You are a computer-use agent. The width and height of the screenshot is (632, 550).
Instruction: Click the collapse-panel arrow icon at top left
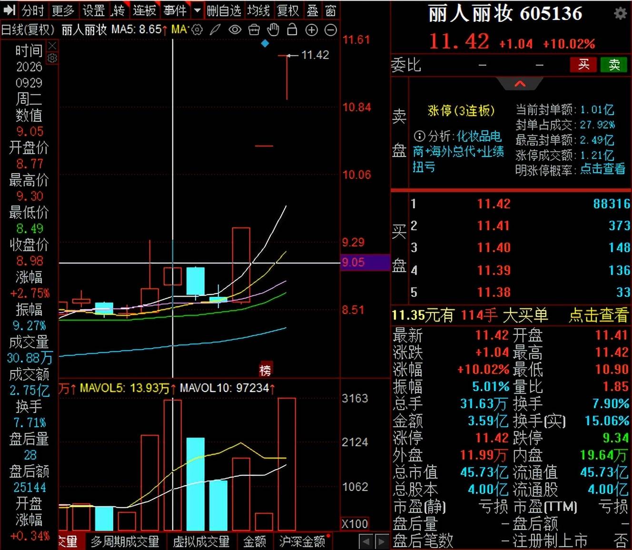(x=10, y=10)
